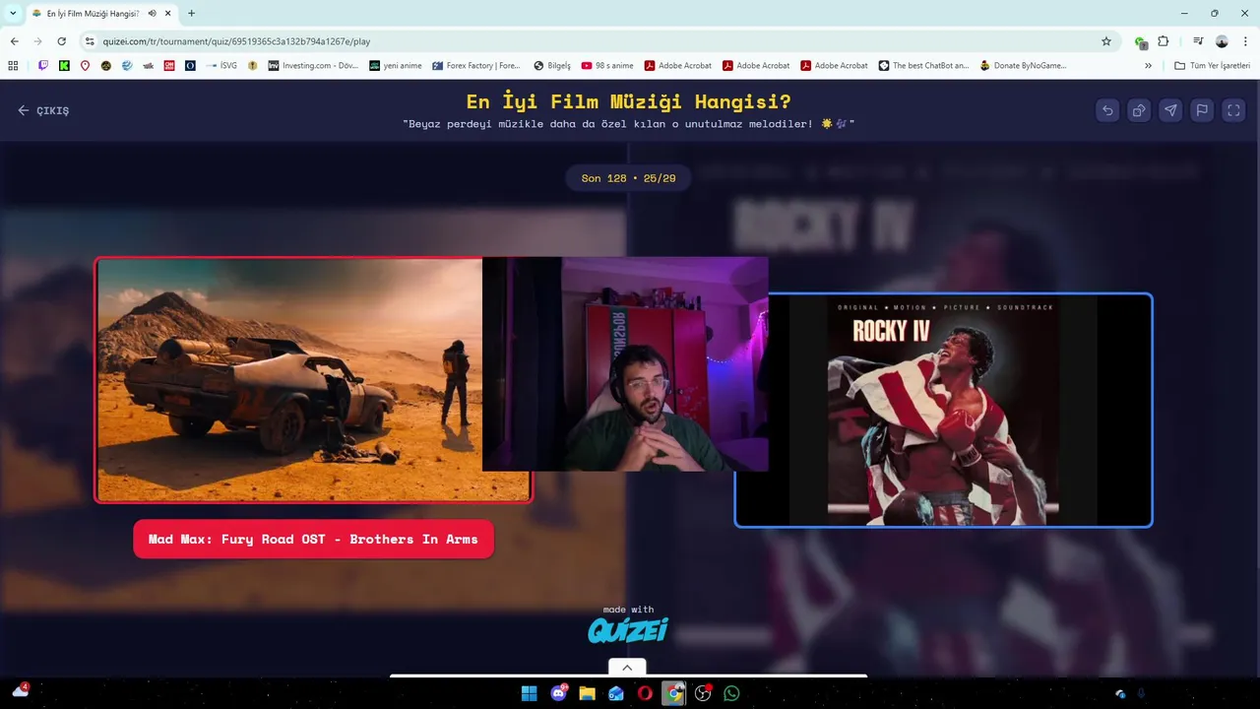Image resolution: width=1260 pixels, height=709 pixels.
Task: Open the Quizei logo link
Action: pyautogui.click(x=628, y=630)
